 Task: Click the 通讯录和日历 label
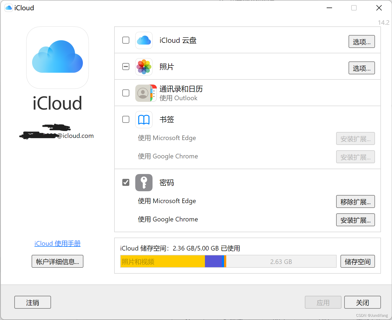(x=181, y=89)
